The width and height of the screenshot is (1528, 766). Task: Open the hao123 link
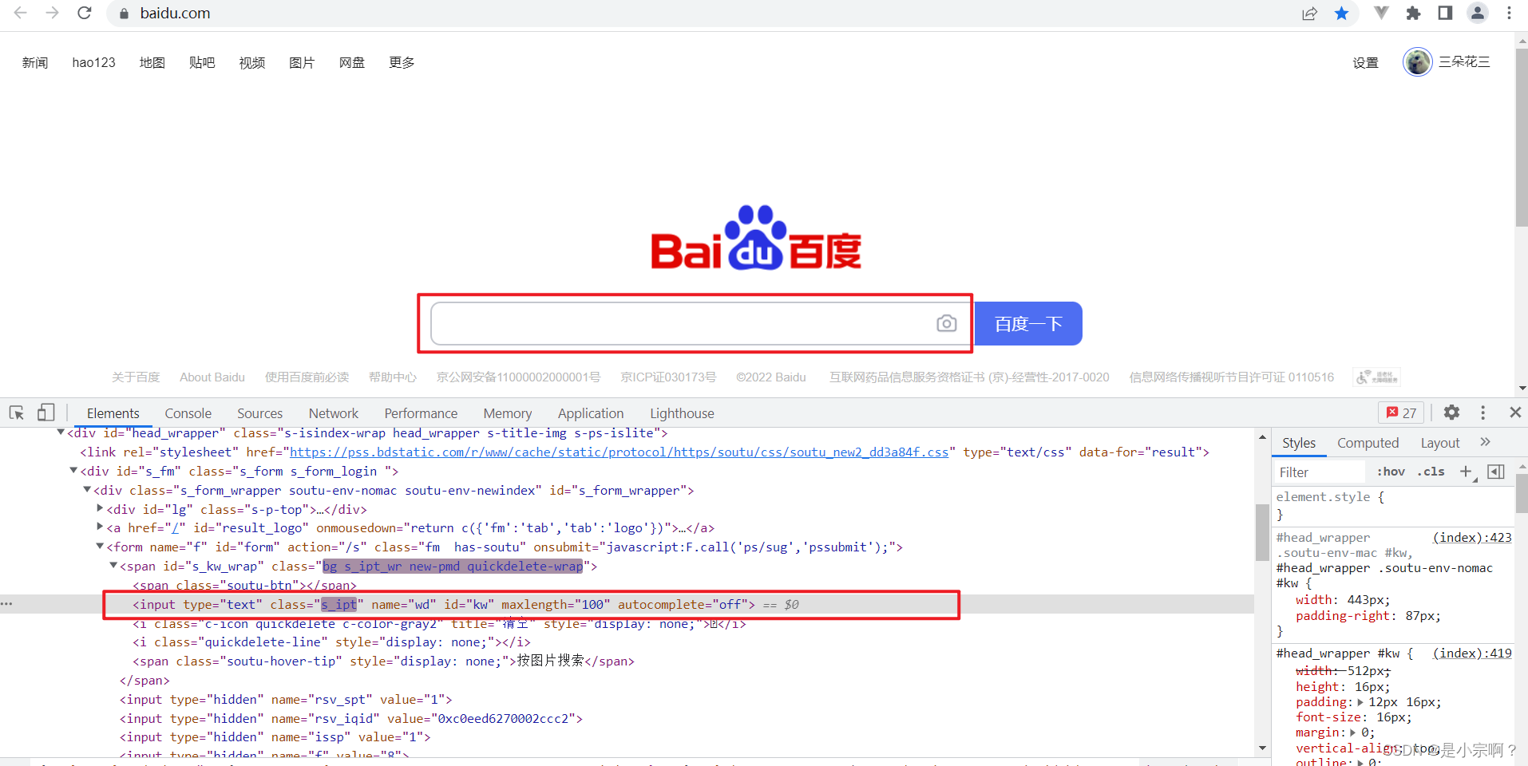pyautogui.click(x=93, y=62)
